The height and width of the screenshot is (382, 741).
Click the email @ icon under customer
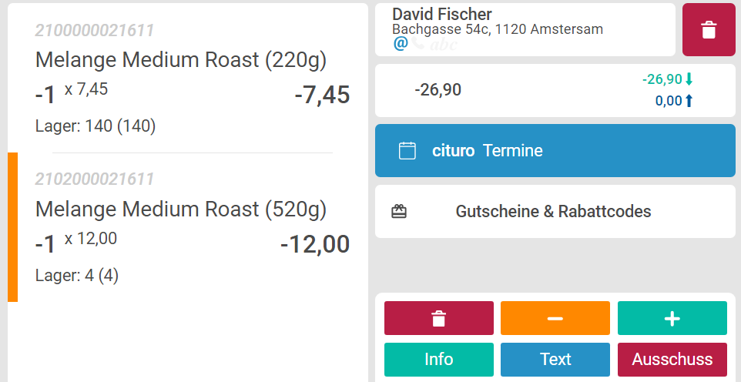coord(400,44)
